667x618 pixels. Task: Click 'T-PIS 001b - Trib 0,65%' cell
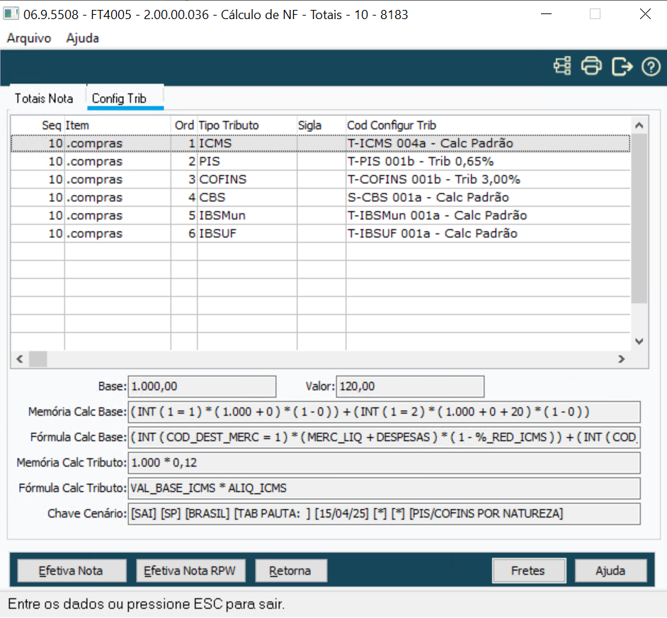tap(488, 161)
